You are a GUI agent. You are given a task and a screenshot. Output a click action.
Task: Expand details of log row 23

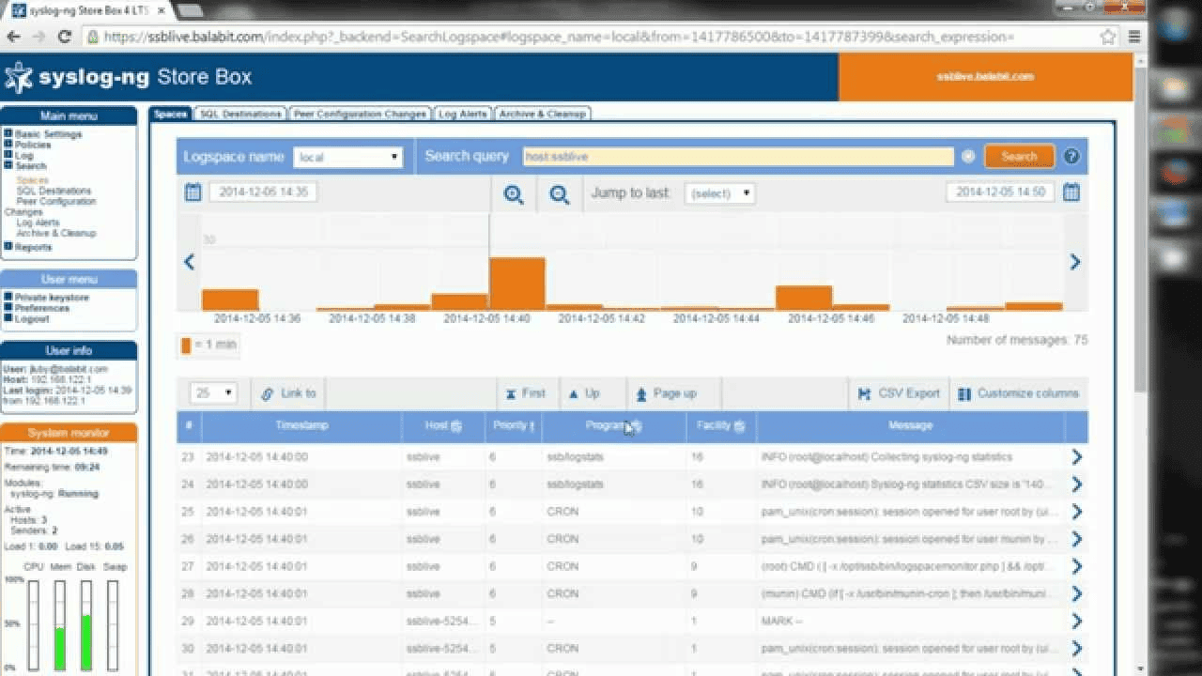tap(1076, 457)
